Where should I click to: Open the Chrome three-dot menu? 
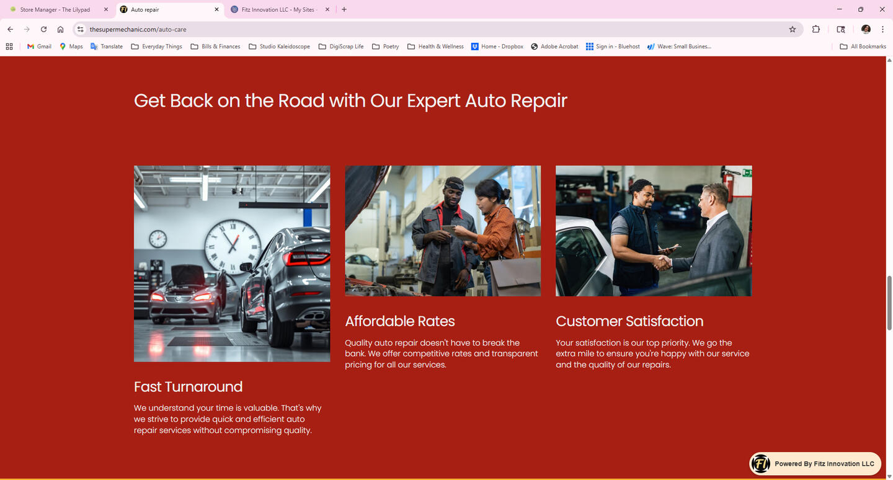coord(882,29)
